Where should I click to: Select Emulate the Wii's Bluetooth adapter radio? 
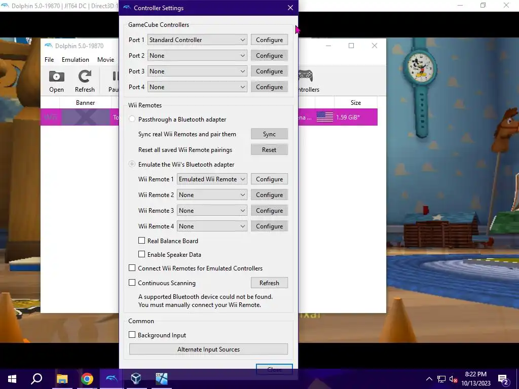pos(132,164)
